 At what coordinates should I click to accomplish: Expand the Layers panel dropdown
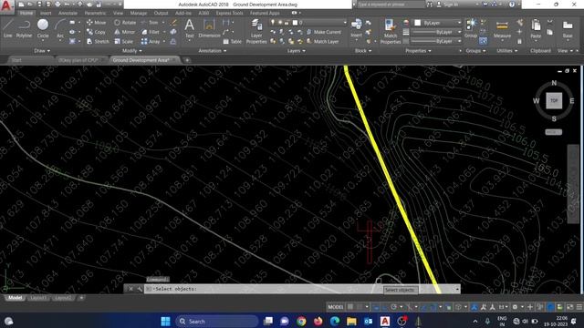(x=296, y=51)
